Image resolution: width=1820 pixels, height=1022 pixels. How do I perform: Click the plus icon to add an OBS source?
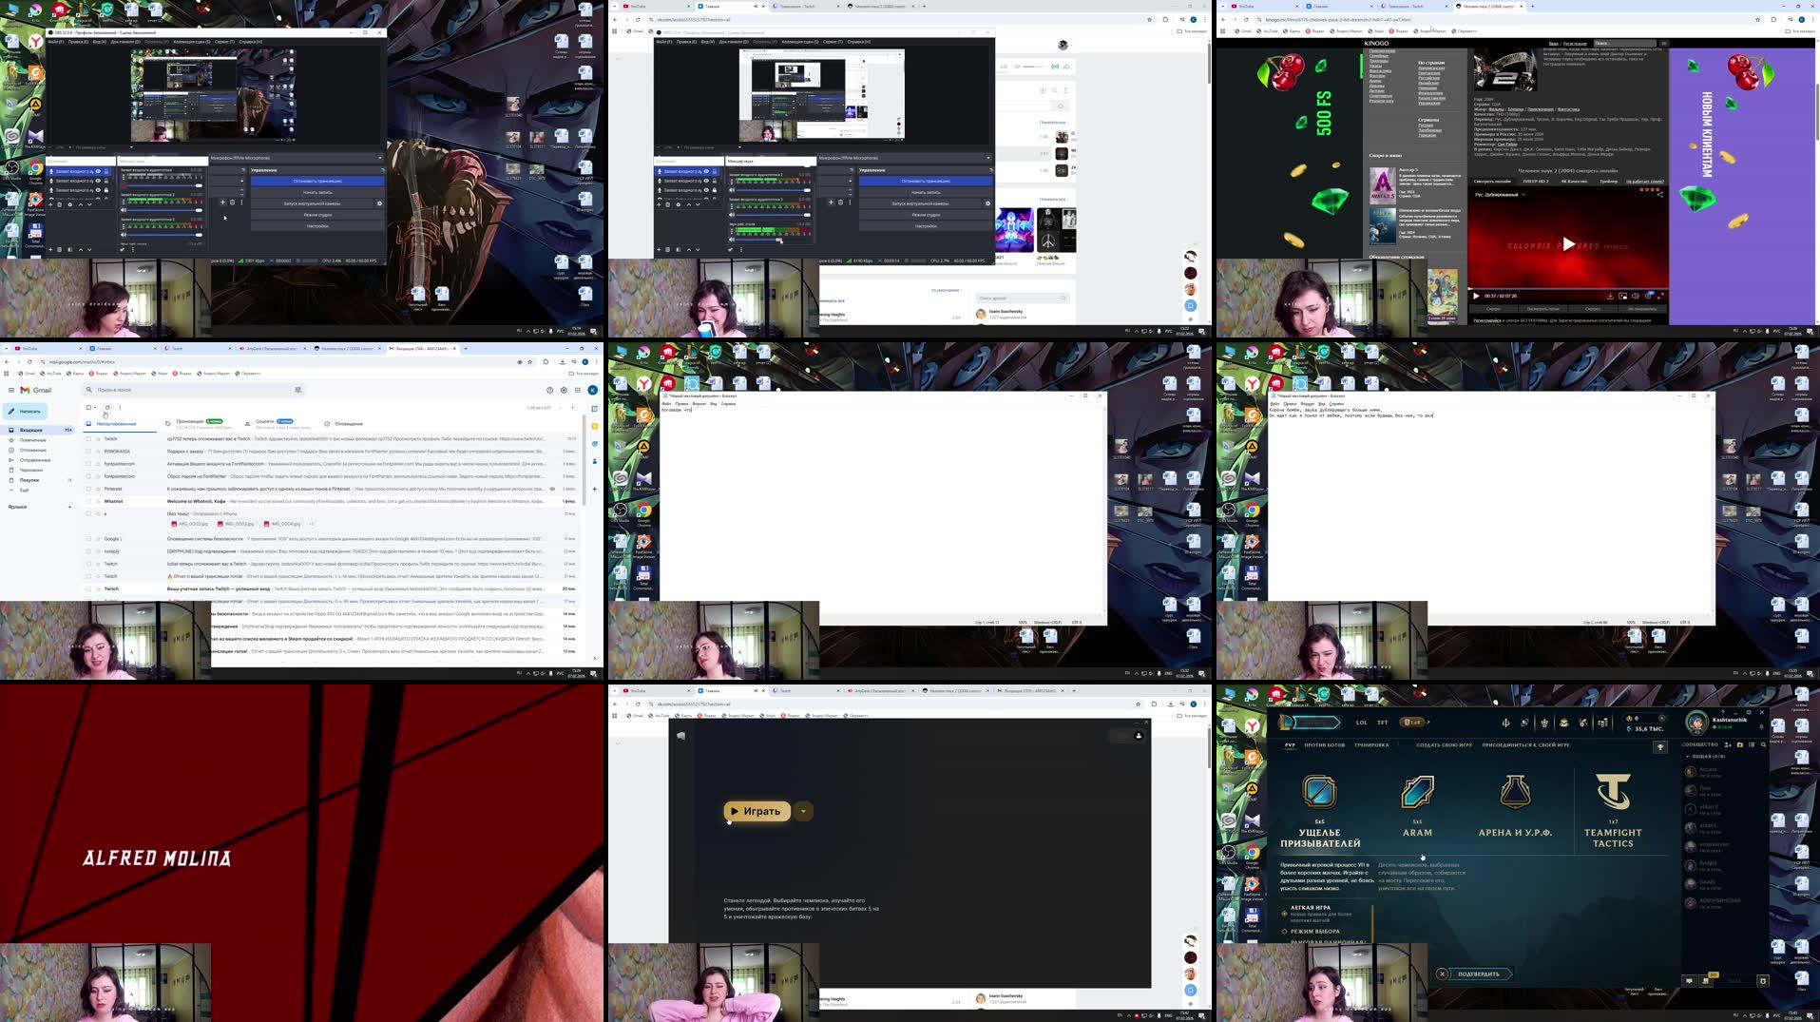pyautogui.click(x=50, y=204)
